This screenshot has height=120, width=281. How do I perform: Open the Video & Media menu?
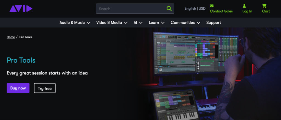(109, 23)
